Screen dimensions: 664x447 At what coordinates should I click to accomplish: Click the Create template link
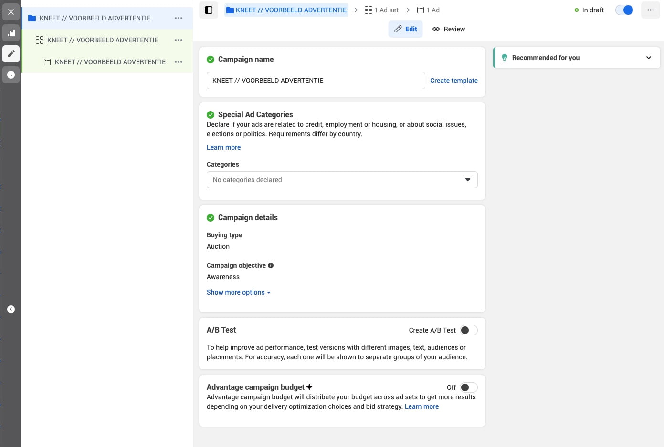(454, 81)
